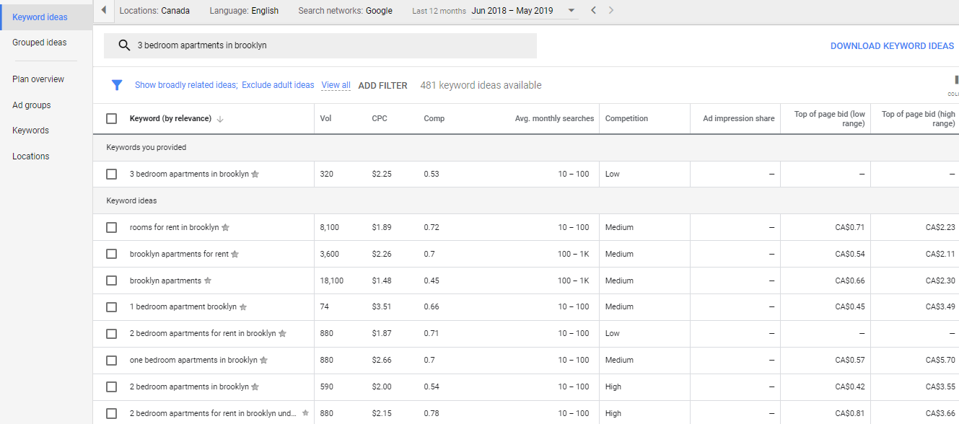Click the CA$5.70 high range bid
This screenshot has width=959, height=424.
pyautogui.click(x=940, y=360)
